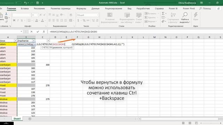Click the Fill Color bucket swatch

point(37,20)
